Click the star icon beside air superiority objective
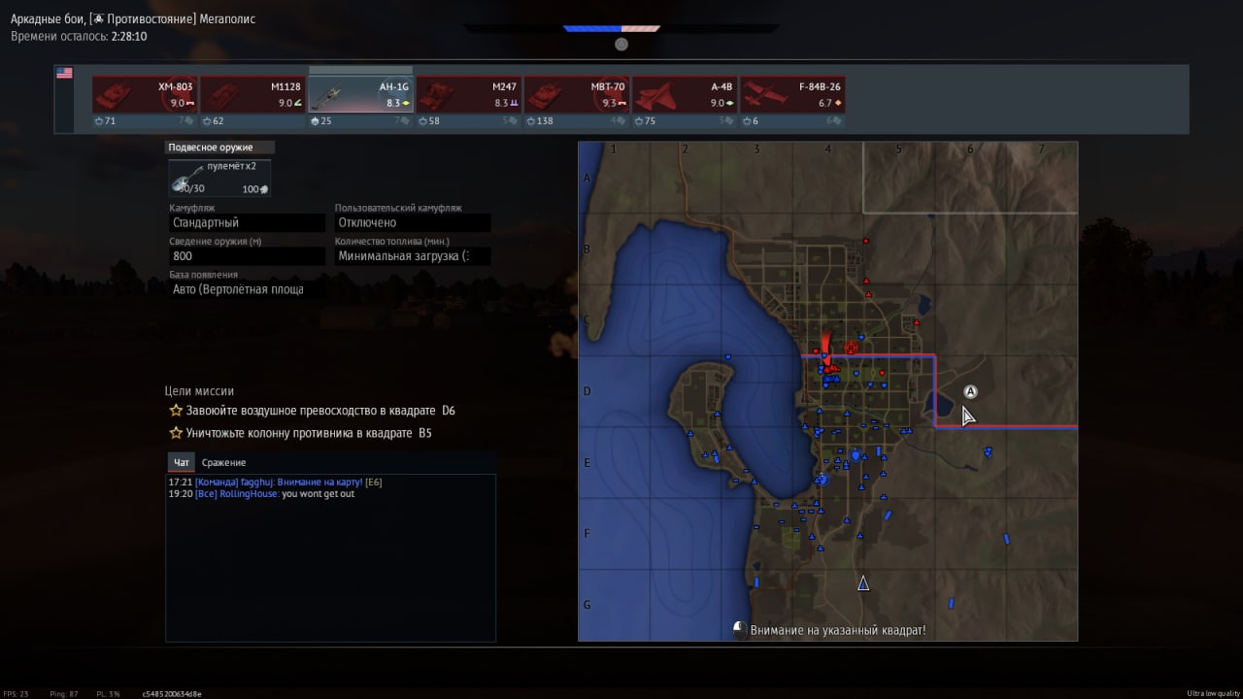 pos(176,411)
